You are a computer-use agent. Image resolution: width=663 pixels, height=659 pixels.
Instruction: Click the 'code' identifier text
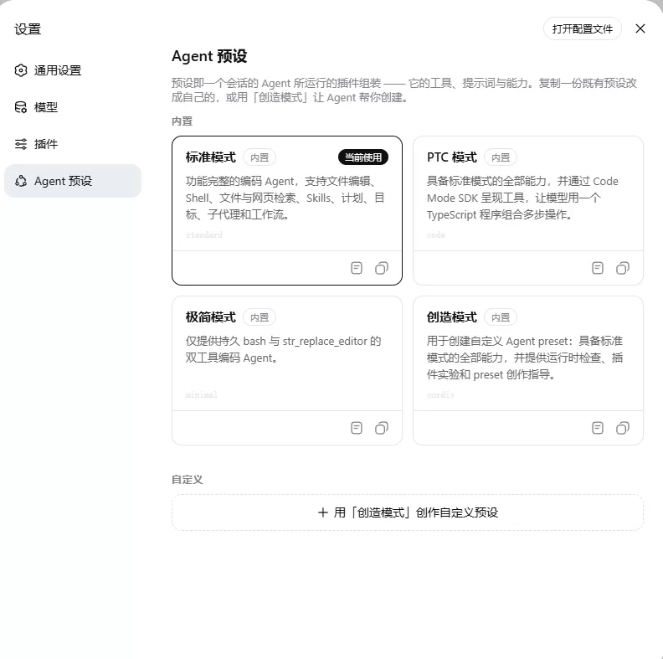point(436,234)
